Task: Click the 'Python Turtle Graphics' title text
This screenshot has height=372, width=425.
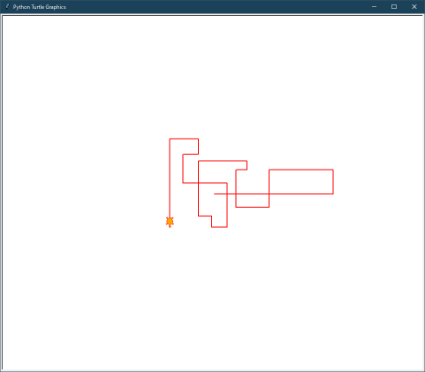Action: click(x=40, y=7)
